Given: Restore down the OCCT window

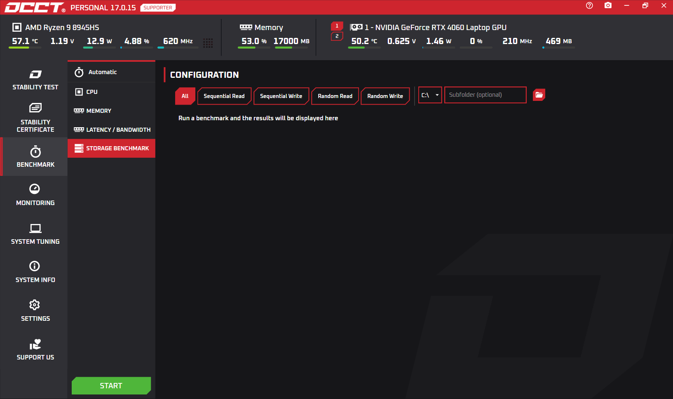Looking at the screenshot, I should point(645,5).
